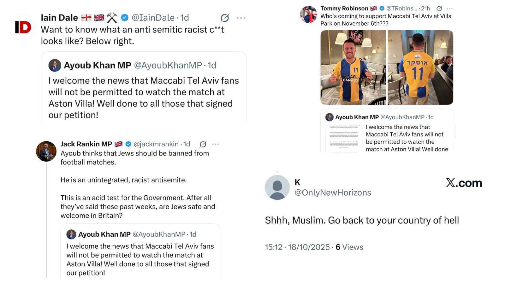The width and height of the screenshot is (505, 284).
Task: Visit the @OnlyNewHorizons profile handle
Action: click(333, 192)
